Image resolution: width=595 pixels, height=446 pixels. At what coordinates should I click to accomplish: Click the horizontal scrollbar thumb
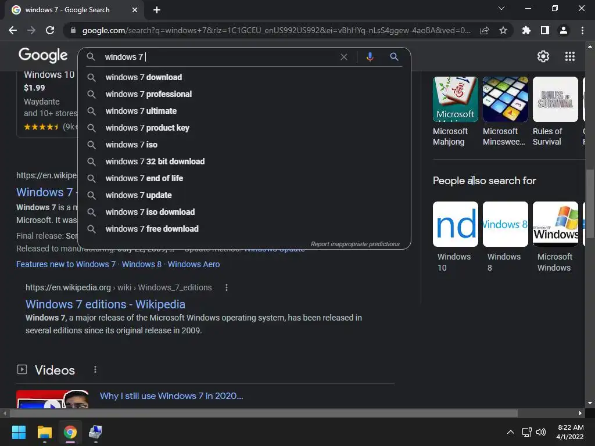coord(263,413)
